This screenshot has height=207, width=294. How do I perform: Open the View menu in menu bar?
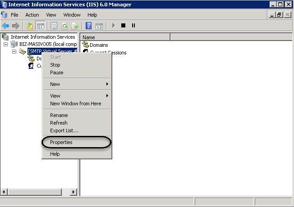(x=51, y=15)
